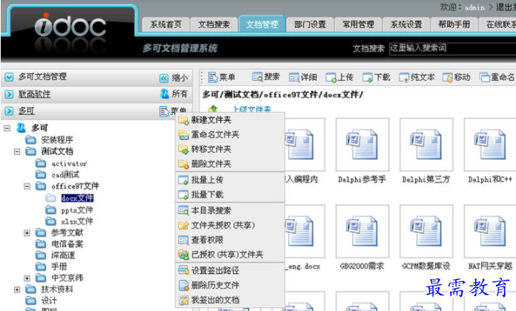Open Delphi参考手 document thumbnail
The width and height of the screenshot is (516, 311).
(362, 145)
